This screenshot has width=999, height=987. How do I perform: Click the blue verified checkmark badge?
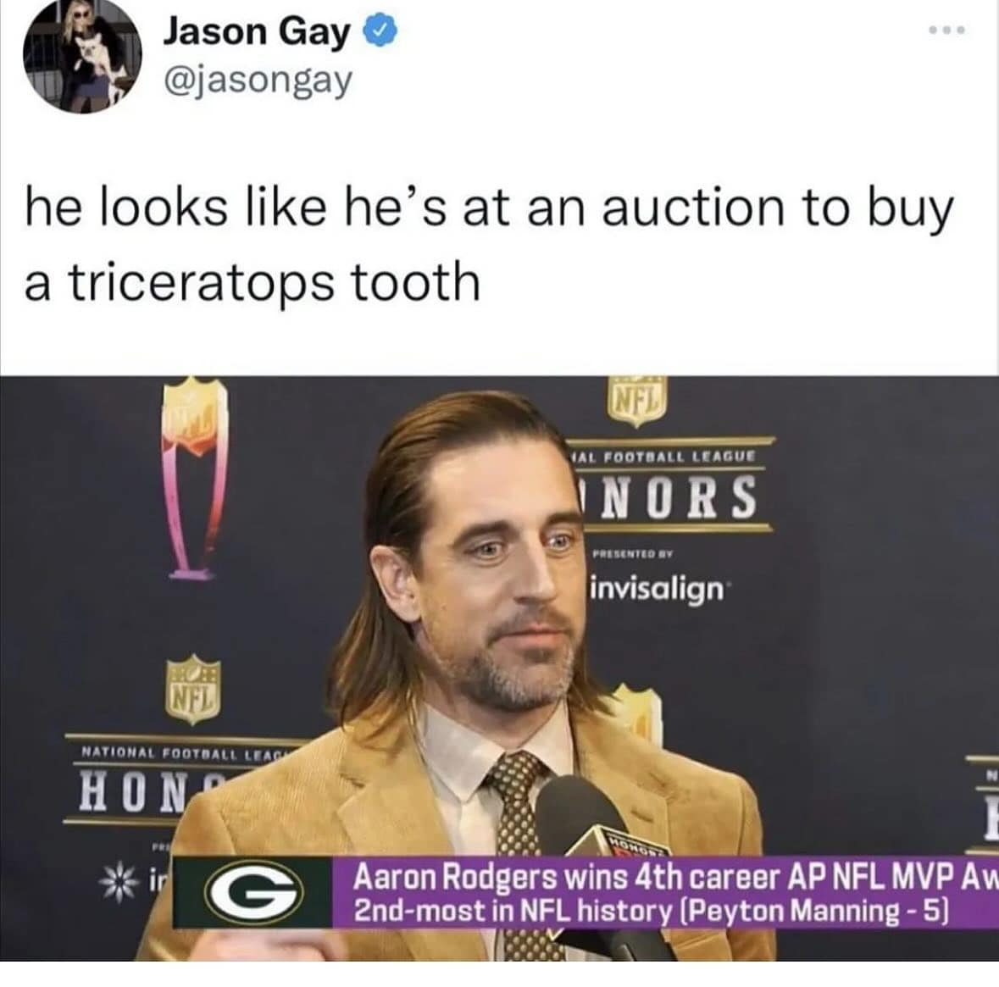380,32
